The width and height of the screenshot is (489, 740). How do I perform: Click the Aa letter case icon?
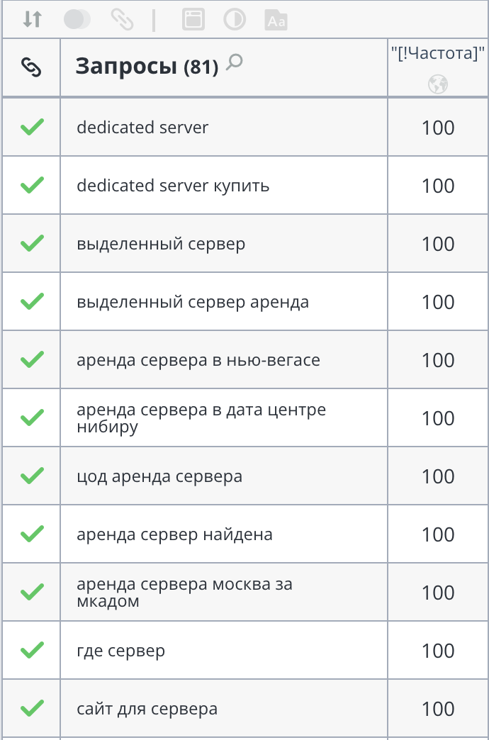point(276,20)
